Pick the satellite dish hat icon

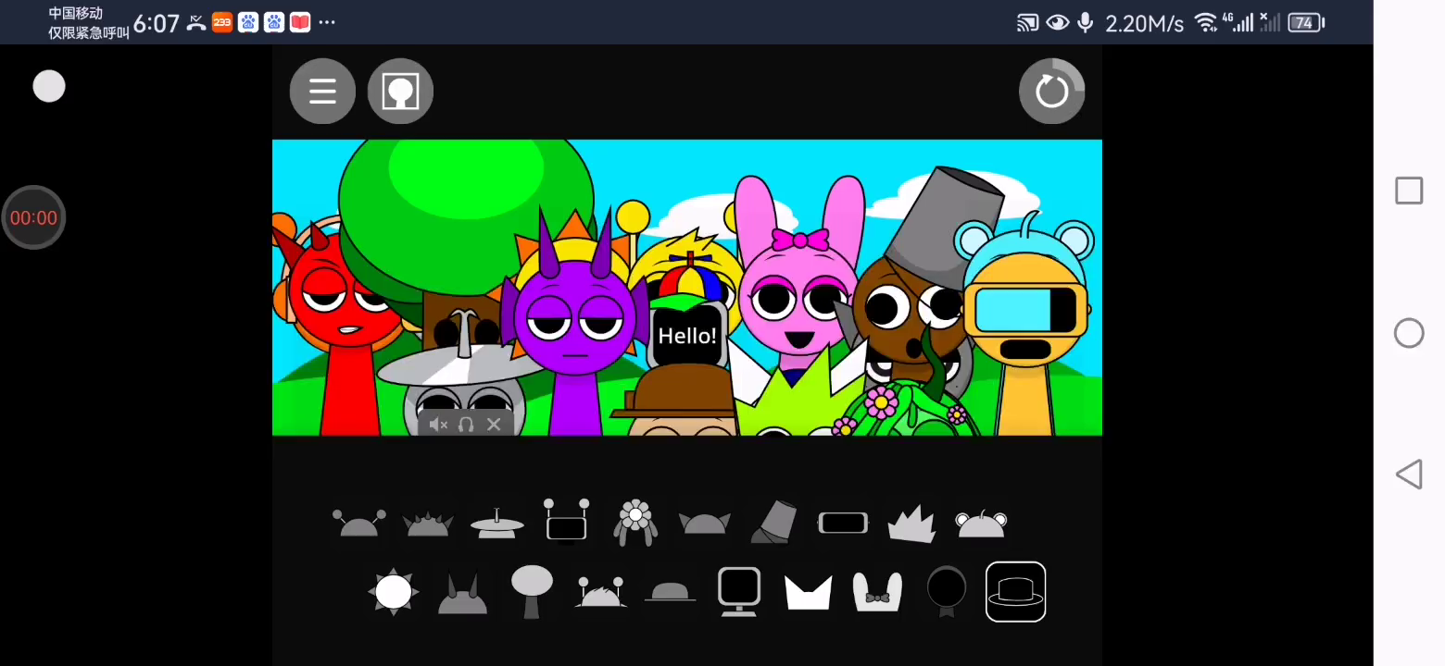point(496,524)
